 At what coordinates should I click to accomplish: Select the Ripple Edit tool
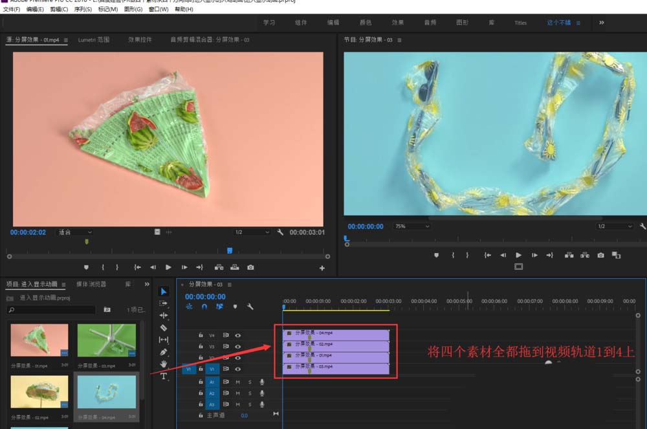coord(164,315)
